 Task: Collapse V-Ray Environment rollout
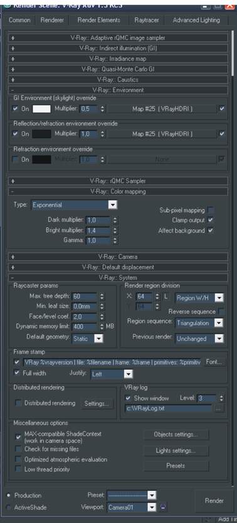coord(118,90)
